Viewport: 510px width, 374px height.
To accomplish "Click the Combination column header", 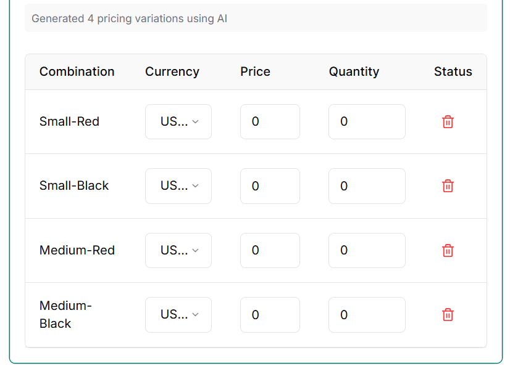I will click(x=77, y=71).
